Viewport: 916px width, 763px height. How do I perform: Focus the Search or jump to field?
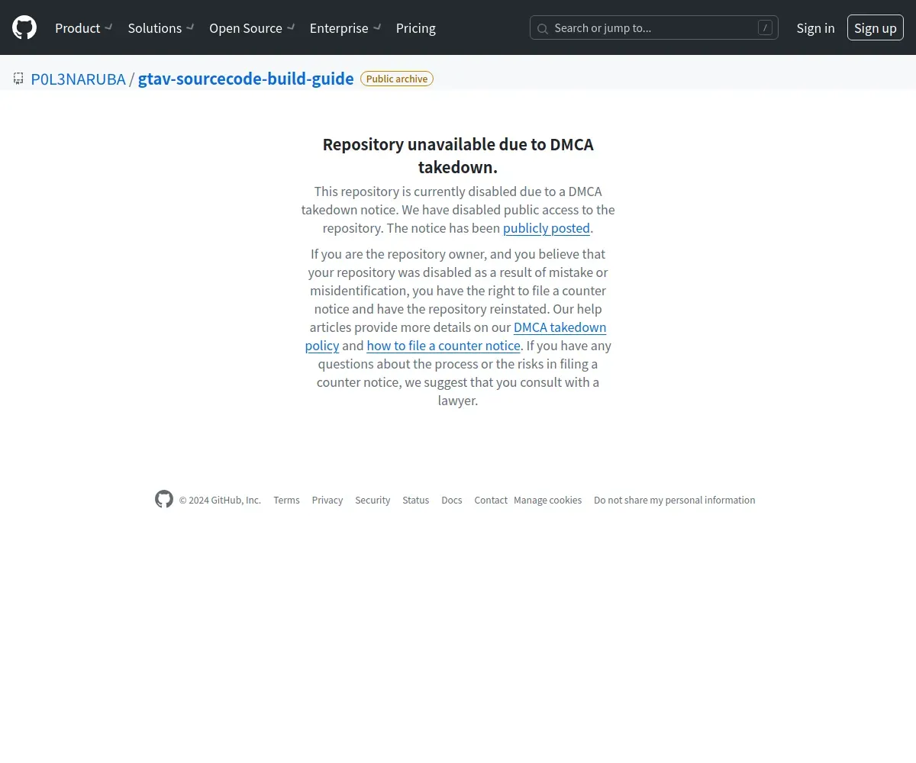(x=654, y=28)
